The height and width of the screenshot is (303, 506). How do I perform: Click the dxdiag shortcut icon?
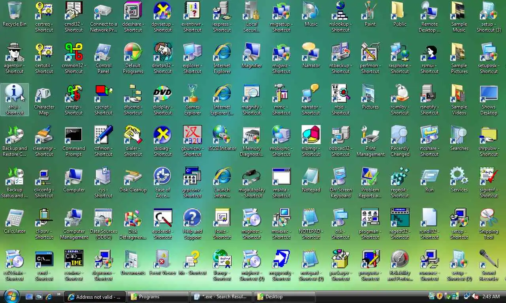(163, 141)
